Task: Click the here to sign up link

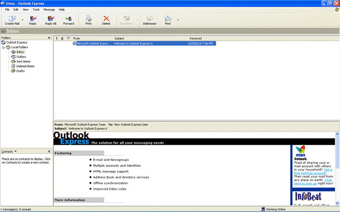Action: click(x=305, y=183)
